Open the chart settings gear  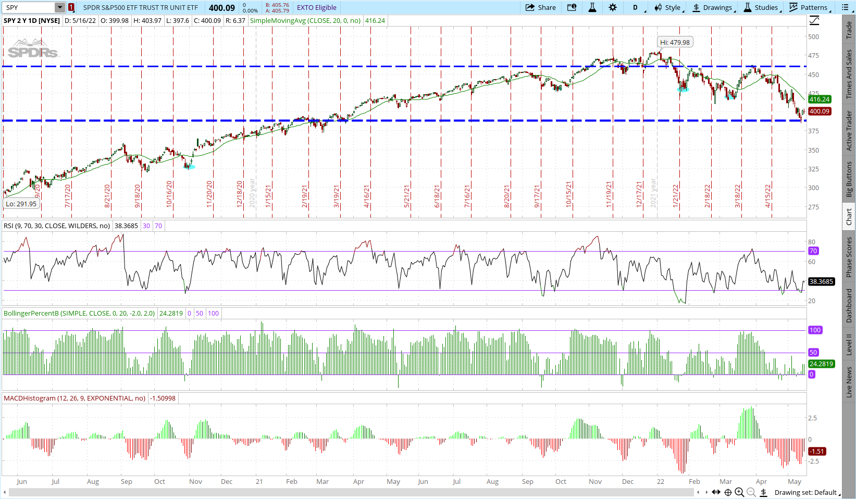613,7
